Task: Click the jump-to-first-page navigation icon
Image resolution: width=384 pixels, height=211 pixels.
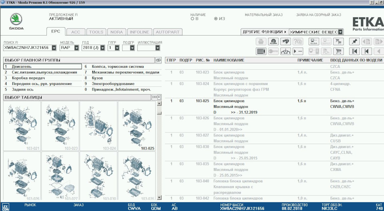Action: [354, 51]
